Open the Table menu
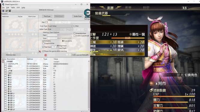This screenshot has height=112, width=200. [13, 8]
